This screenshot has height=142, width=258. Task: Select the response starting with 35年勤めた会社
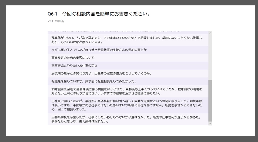pos(128,91)
